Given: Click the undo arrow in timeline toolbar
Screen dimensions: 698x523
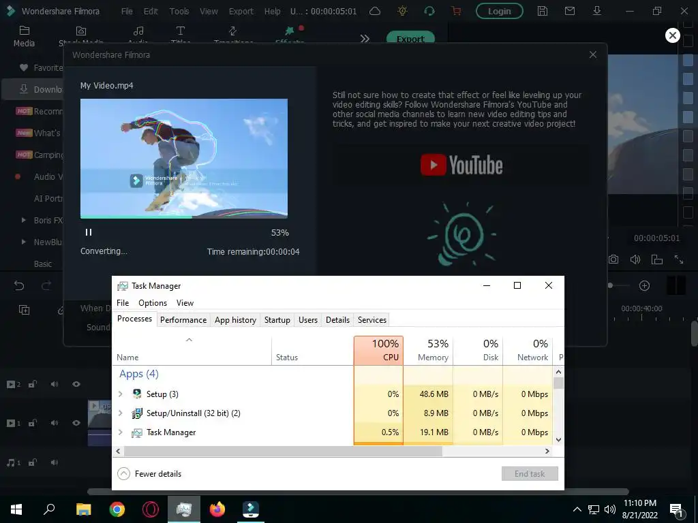Looking at the screenshot, I should (x=19, y=285).
